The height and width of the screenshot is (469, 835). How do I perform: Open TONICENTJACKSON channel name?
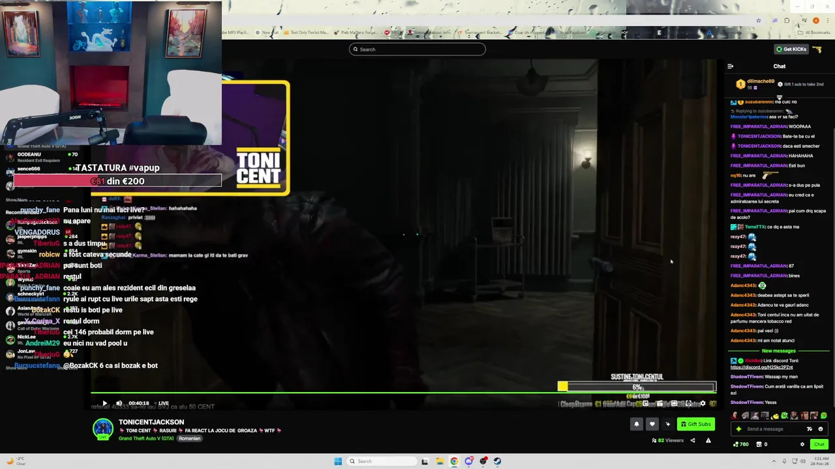151,422
